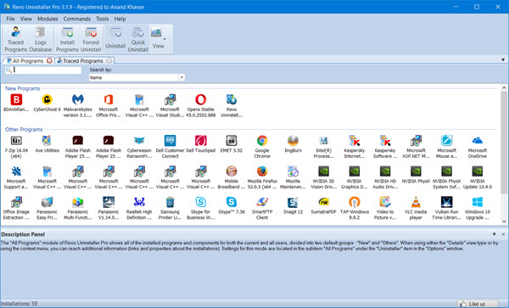509x308 pixels.
Task: Close the Description Panel
Action: (503, 234)
